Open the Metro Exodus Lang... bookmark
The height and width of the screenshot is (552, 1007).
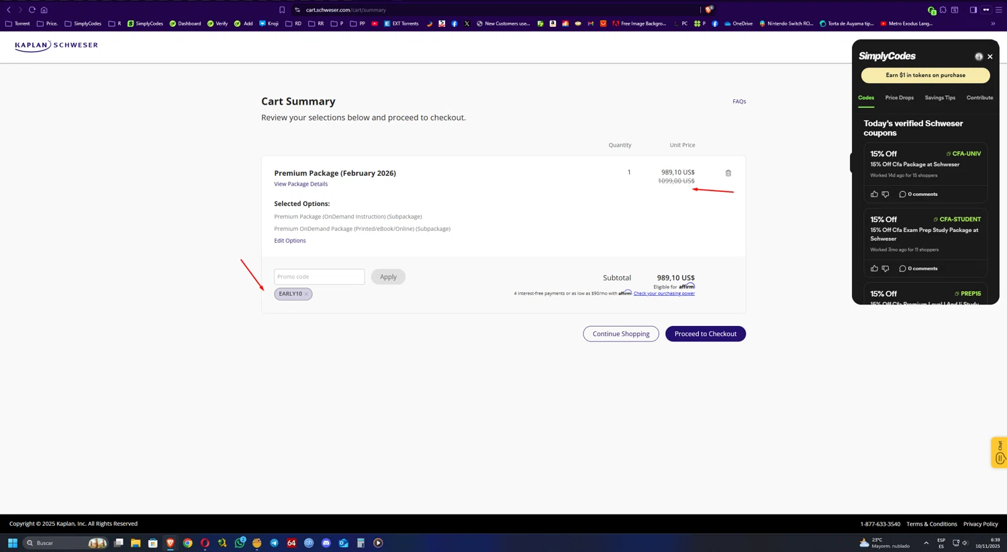906,23
